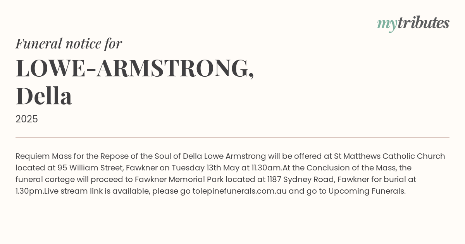Click the '11.30am' Mass time
Image resolution: width=465 pixels, height=244 pixels.
pos(266,168)
